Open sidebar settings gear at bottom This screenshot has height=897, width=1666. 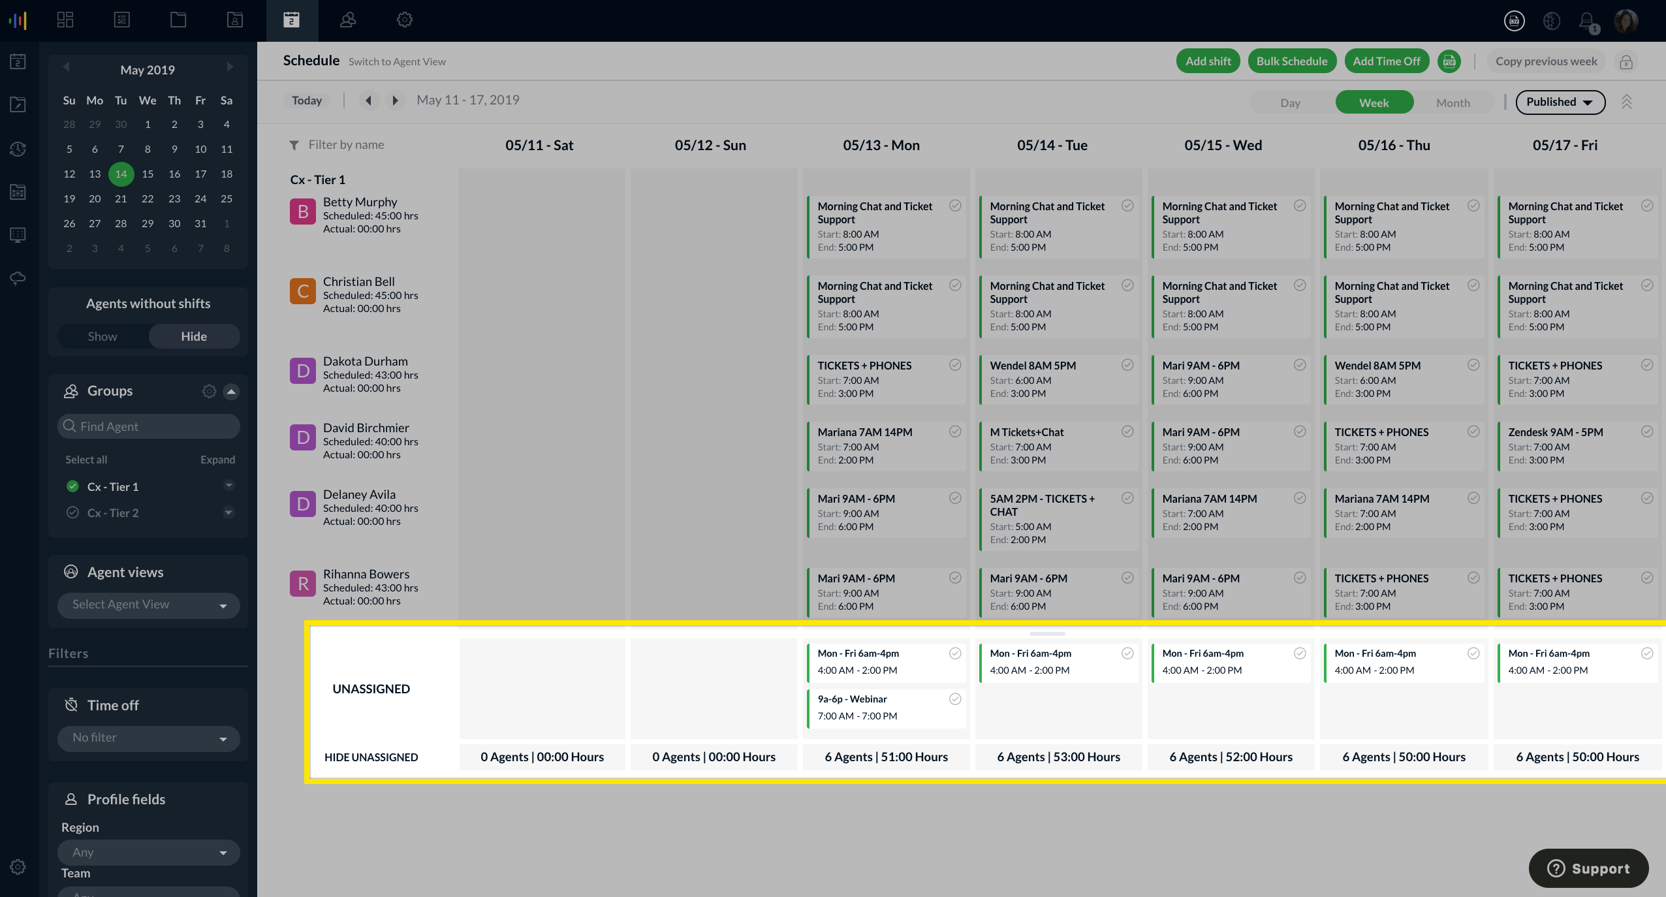coord(18,867)
